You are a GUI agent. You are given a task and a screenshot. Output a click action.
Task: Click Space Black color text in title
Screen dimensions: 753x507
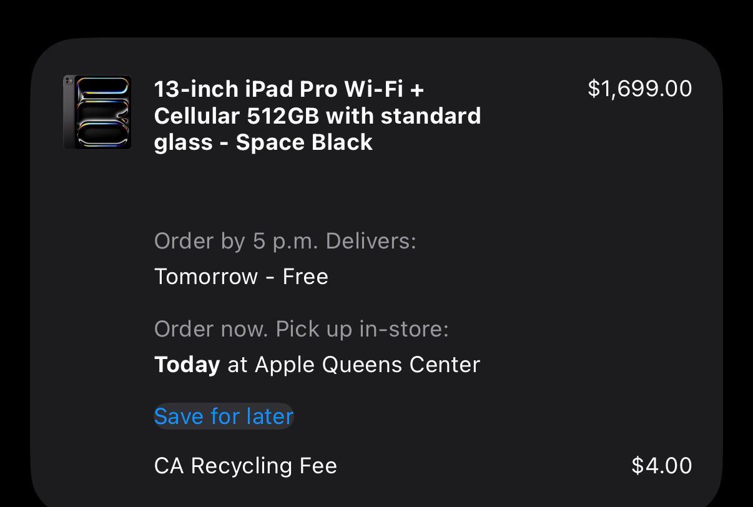304,142
